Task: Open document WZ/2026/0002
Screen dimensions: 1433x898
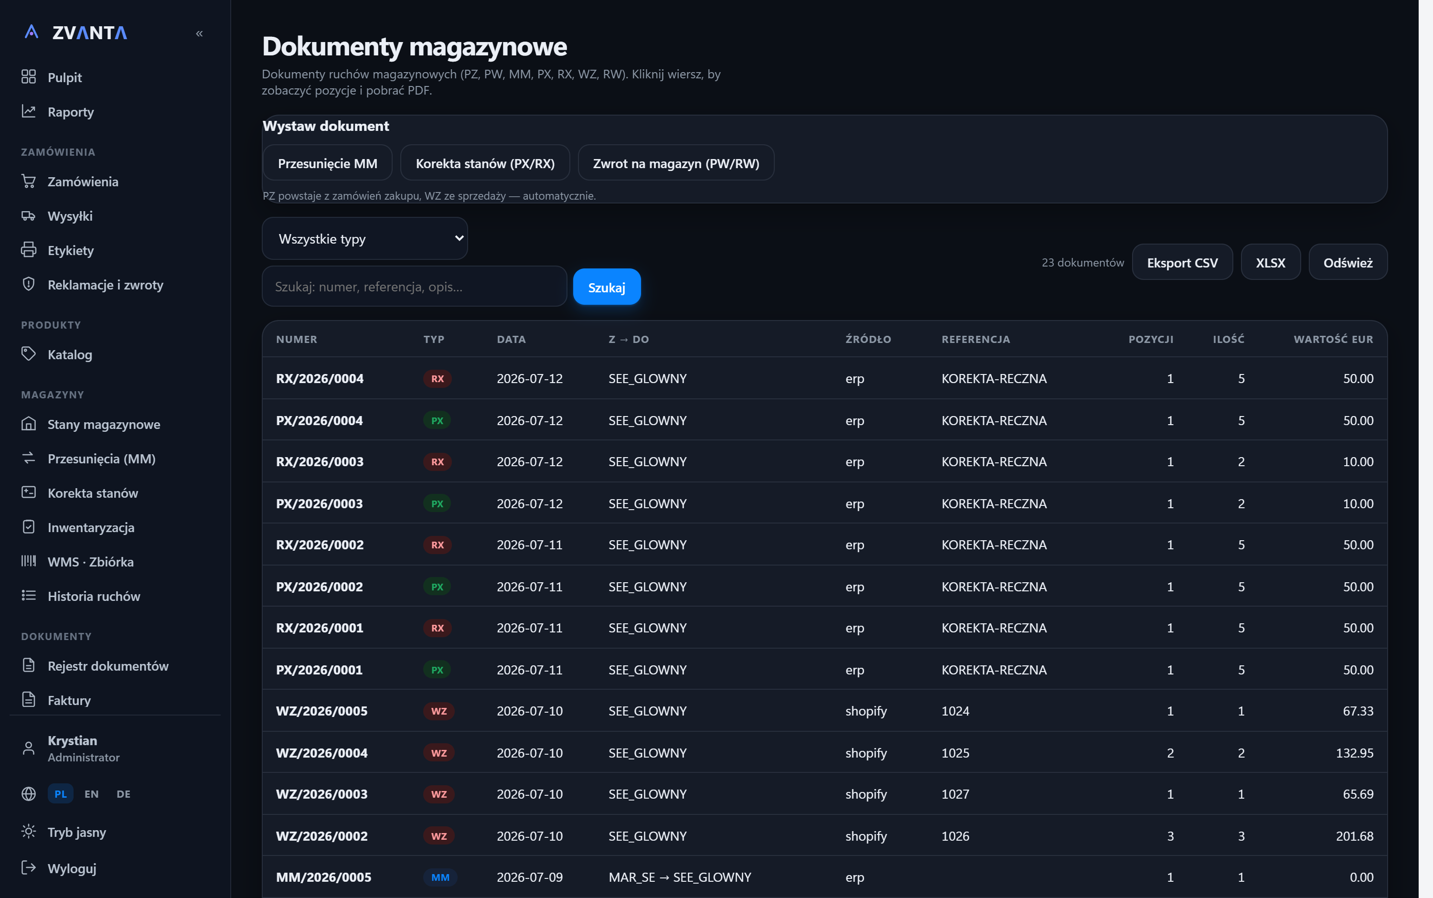Action: (824, 835)
